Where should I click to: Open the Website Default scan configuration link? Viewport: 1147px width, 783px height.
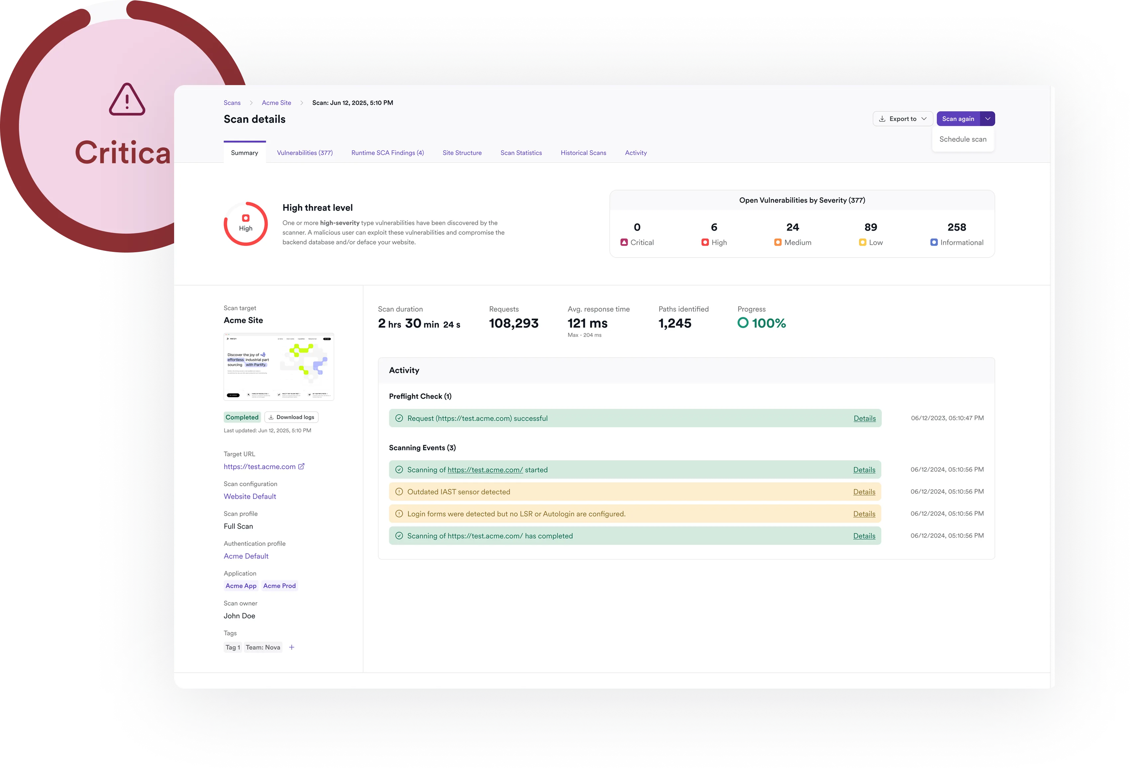250,497
